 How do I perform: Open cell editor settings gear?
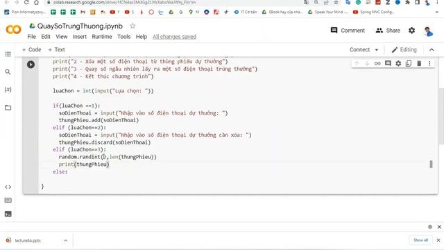pyautogui.click(x=398, y=63)
